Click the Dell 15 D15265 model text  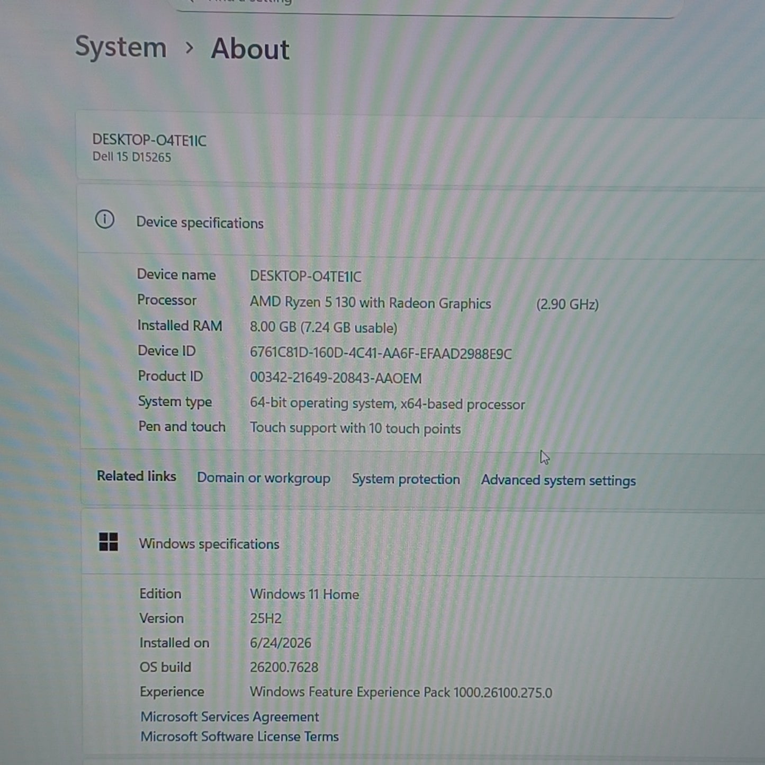(x=132, y=157)
